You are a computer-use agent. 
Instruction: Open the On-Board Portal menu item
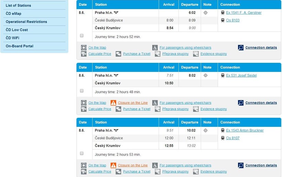[x=20, y=46]
